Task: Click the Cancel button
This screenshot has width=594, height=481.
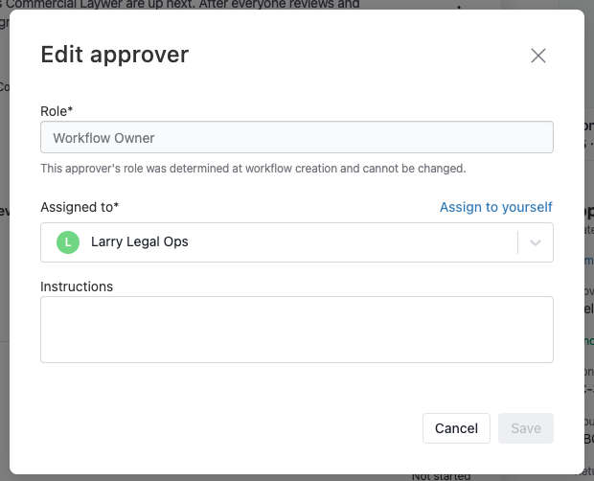Action: pyautogui.click(x=456, y=428)
